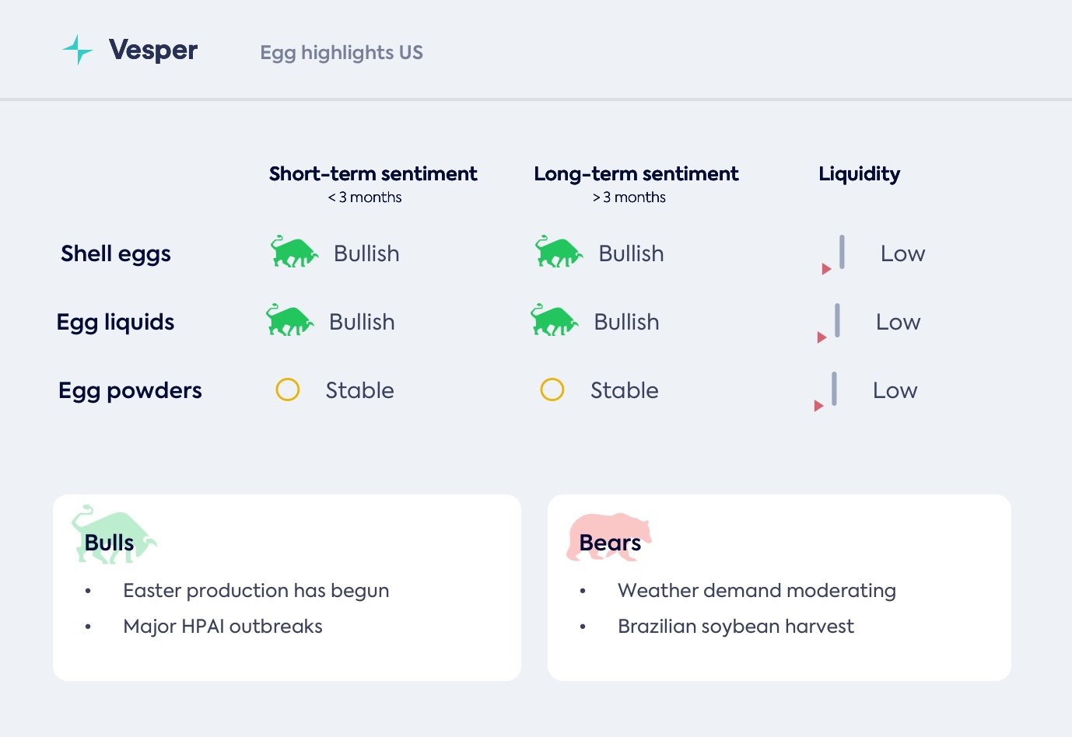Screen dimensions: 1072x737
Task: Click the pink bear icon in Bears card
Action: [608, 536]
